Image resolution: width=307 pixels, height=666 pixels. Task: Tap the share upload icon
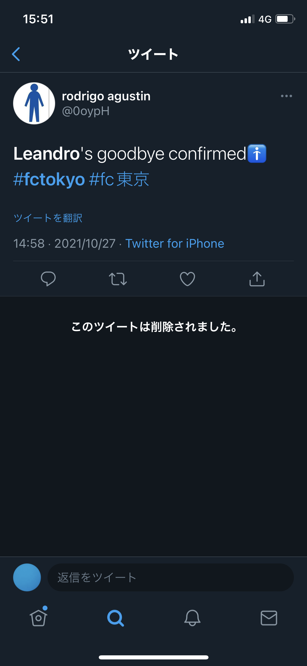(257, 279)
